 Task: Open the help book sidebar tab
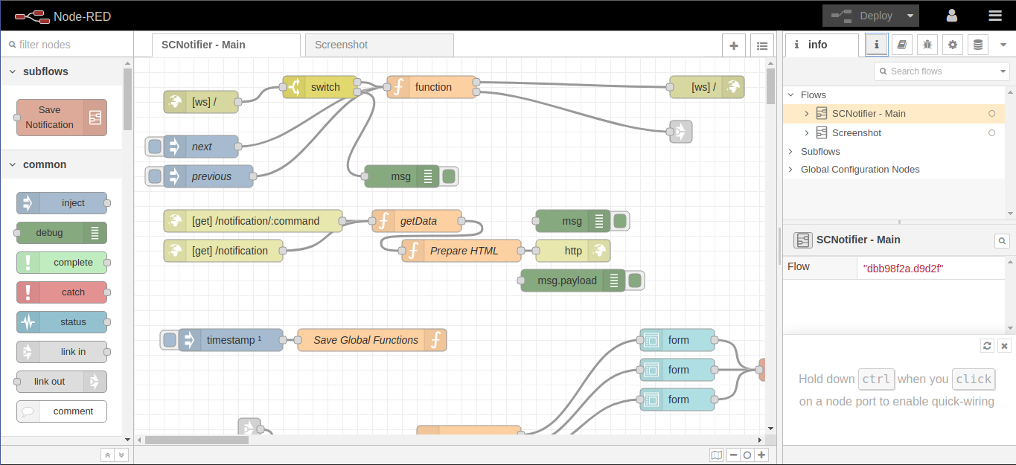(902, 45)
